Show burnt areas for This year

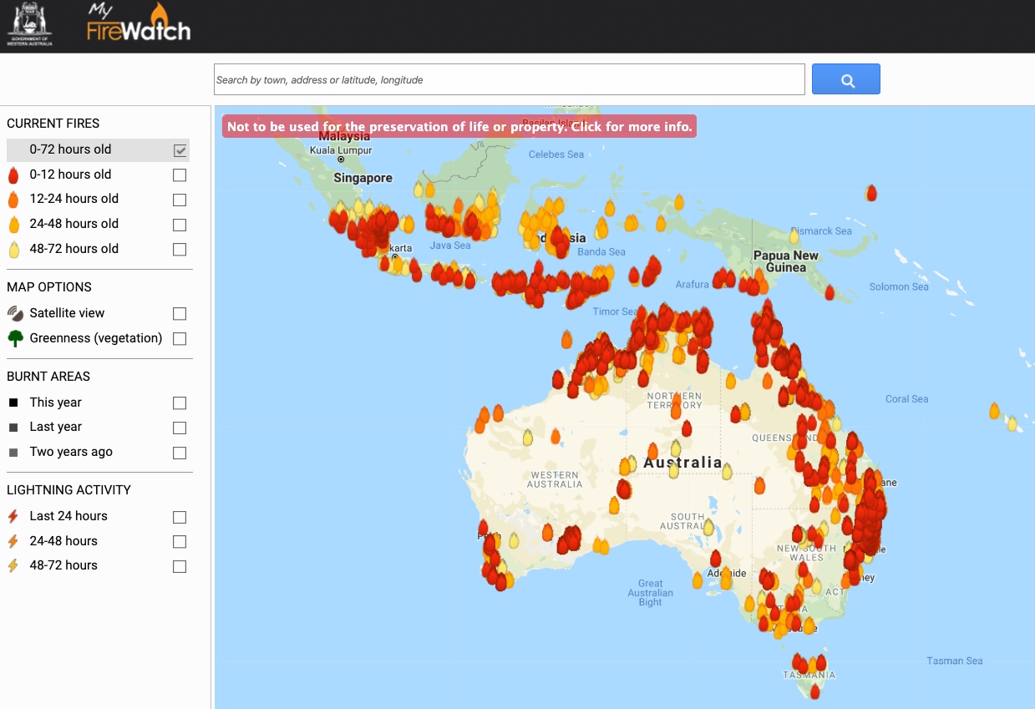180,403
